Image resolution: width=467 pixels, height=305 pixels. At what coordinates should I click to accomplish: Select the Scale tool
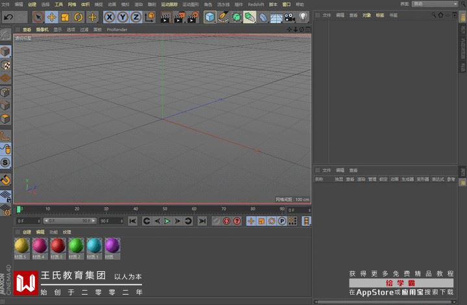[65, 17]
